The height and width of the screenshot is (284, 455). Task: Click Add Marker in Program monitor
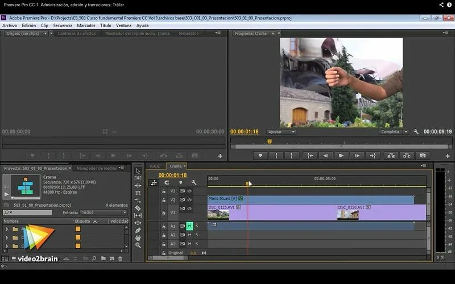click(260, 156)
